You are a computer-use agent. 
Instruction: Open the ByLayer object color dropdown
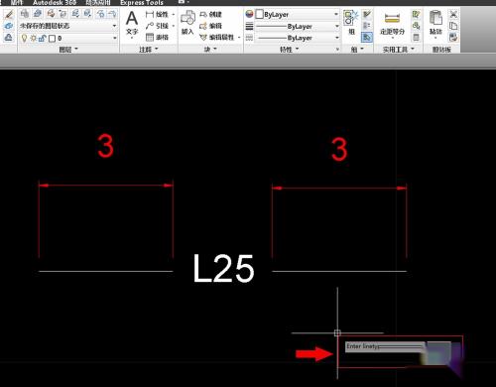(297, 14)
